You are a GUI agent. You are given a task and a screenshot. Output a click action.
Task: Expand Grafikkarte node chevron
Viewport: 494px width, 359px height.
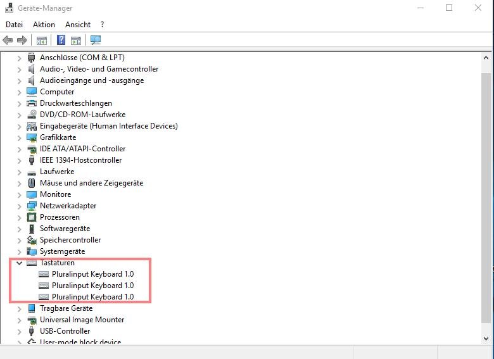(19, 137)
